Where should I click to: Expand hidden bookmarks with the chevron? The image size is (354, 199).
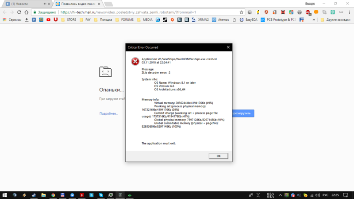click(314, 20)
